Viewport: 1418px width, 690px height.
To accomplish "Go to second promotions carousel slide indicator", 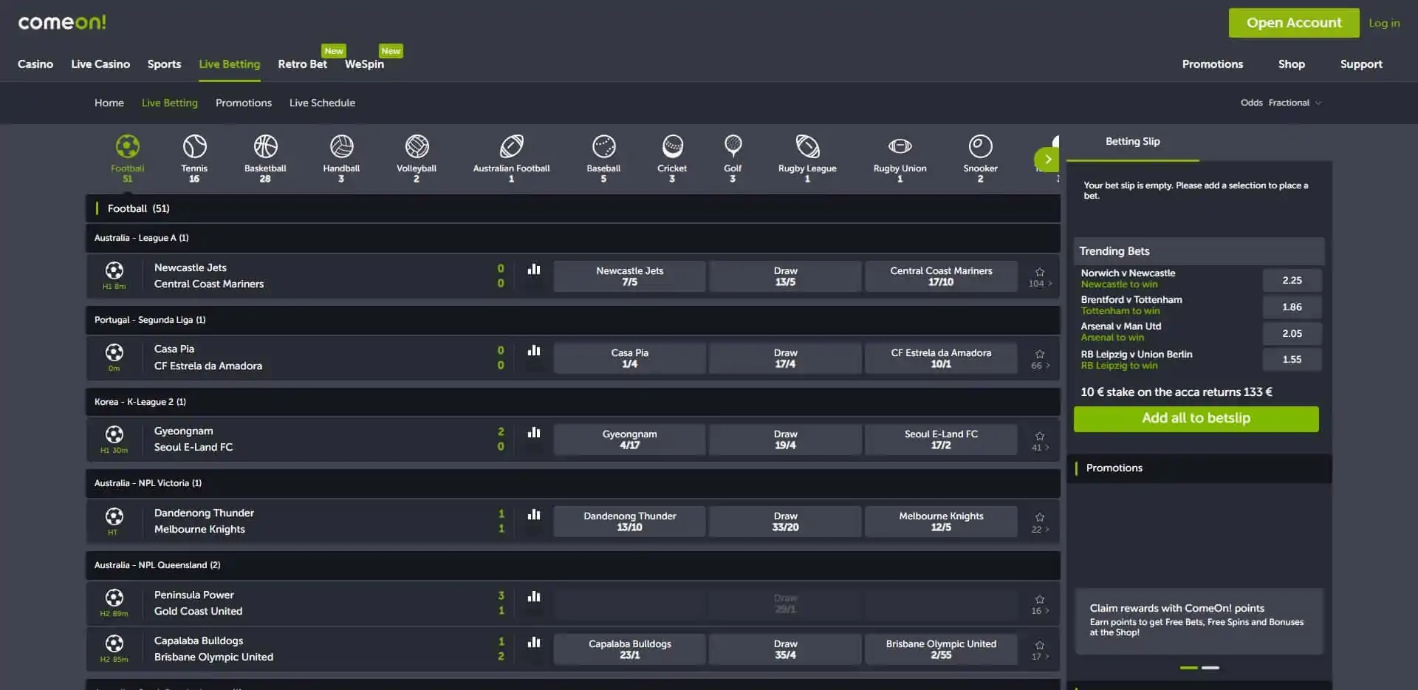I will pos(1210,668).
